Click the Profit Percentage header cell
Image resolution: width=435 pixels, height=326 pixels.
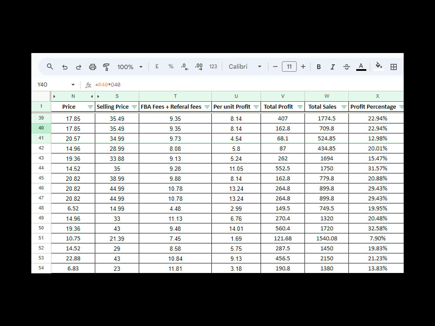376,107
